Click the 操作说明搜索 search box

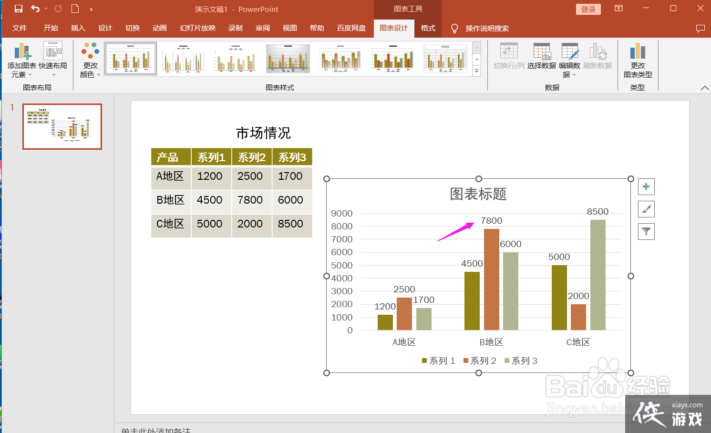[x=487, y=29]
